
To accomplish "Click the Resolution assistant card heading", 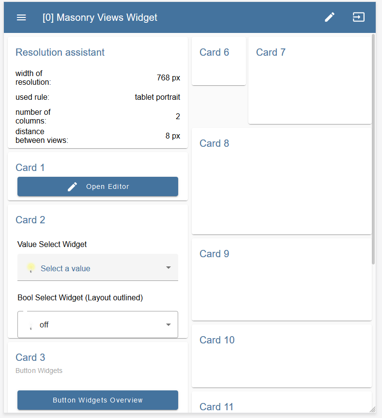I will 60,52.
